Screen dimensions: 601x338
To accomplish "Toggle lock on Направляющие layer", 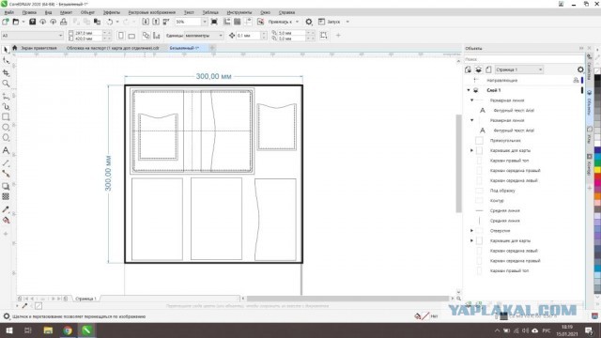I will click(x=576, y=80).
